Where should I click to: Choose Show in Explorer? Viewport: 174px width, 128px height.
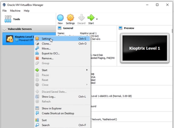pos(62,108)
